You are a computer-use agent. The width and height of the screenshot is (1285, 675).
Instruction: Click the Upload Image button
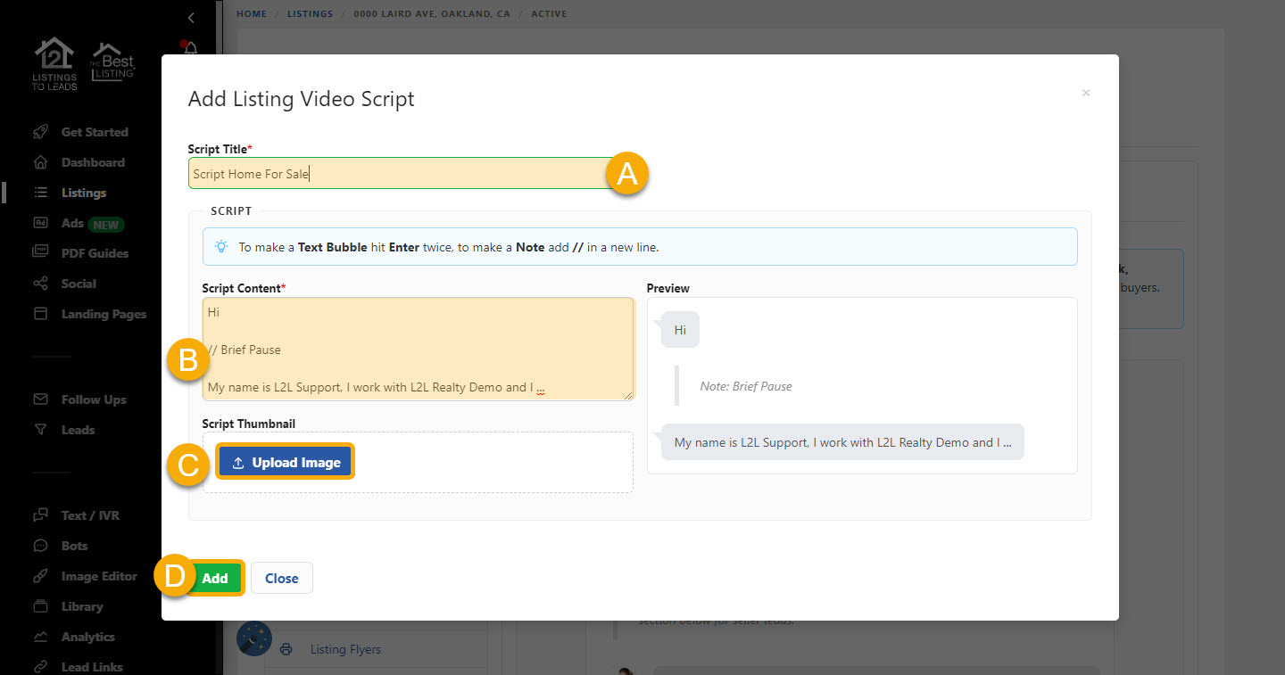(286, 463)
